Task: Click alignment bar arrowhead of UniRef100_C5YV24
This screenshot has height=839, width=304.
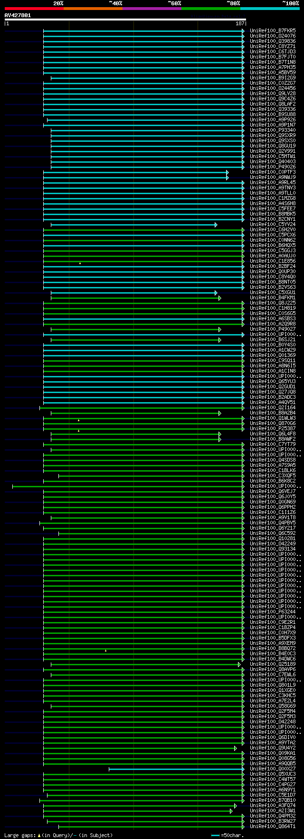Action: tap(216, 225)
